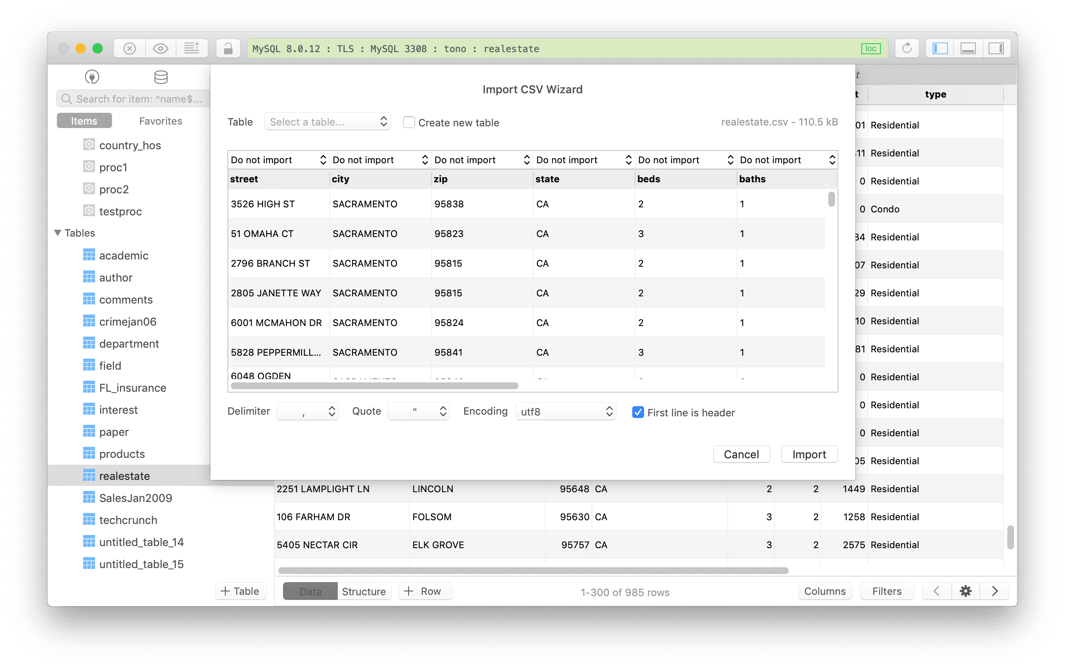Switch to Favorites tab

[160, 121]
